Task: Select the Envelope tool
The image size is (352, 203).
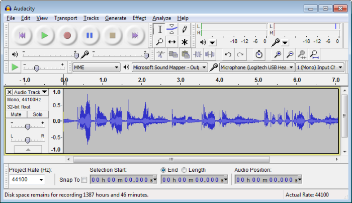Action: [172, 29]
